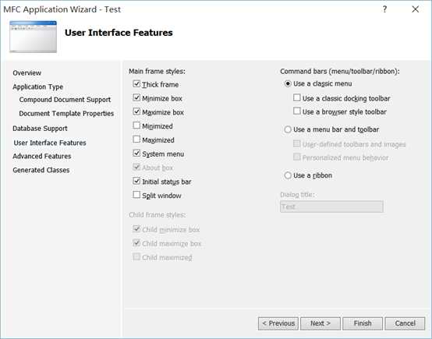Select the Use a ribbon radio button
The width and height of the screenshot is (432, 339).
(x=288, y=175)
